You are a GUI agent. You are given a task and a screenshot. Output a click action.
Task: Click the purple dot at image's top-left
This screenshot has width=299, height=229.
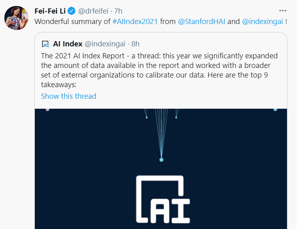click(47, 109)
